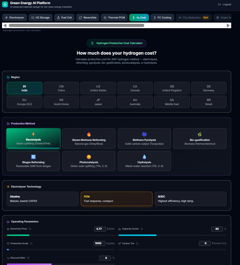
Task: Click the horizontal tab scrollbar thumb
Action: [76, 26]
